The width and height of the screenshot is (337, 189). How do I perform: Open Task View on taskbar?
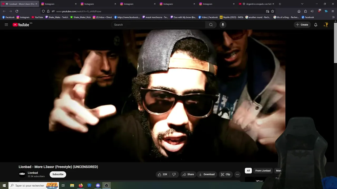63,186
